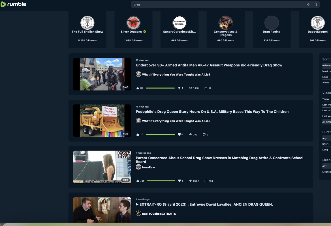The image size is (331, 226).
Task: Select All Time upload date filter
Action: click(x=326, y=122)
